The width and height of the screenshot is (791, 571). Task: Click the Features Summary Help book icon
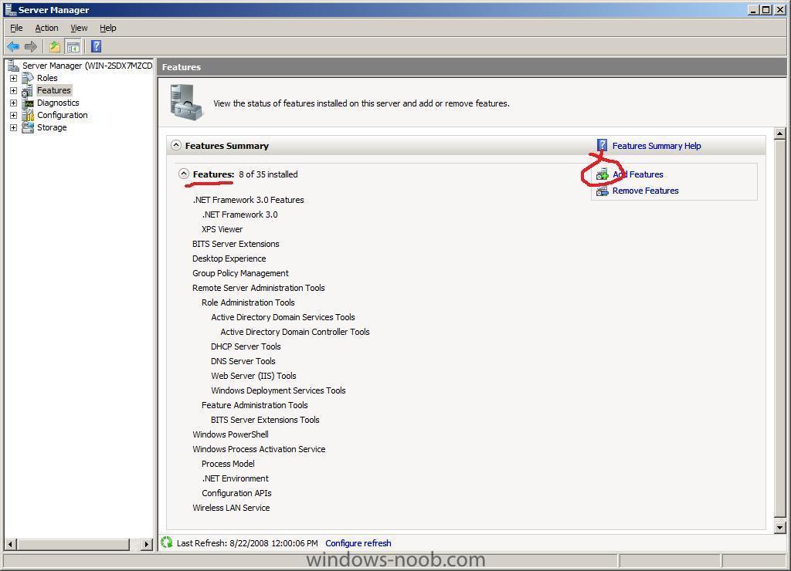point(602,145)
